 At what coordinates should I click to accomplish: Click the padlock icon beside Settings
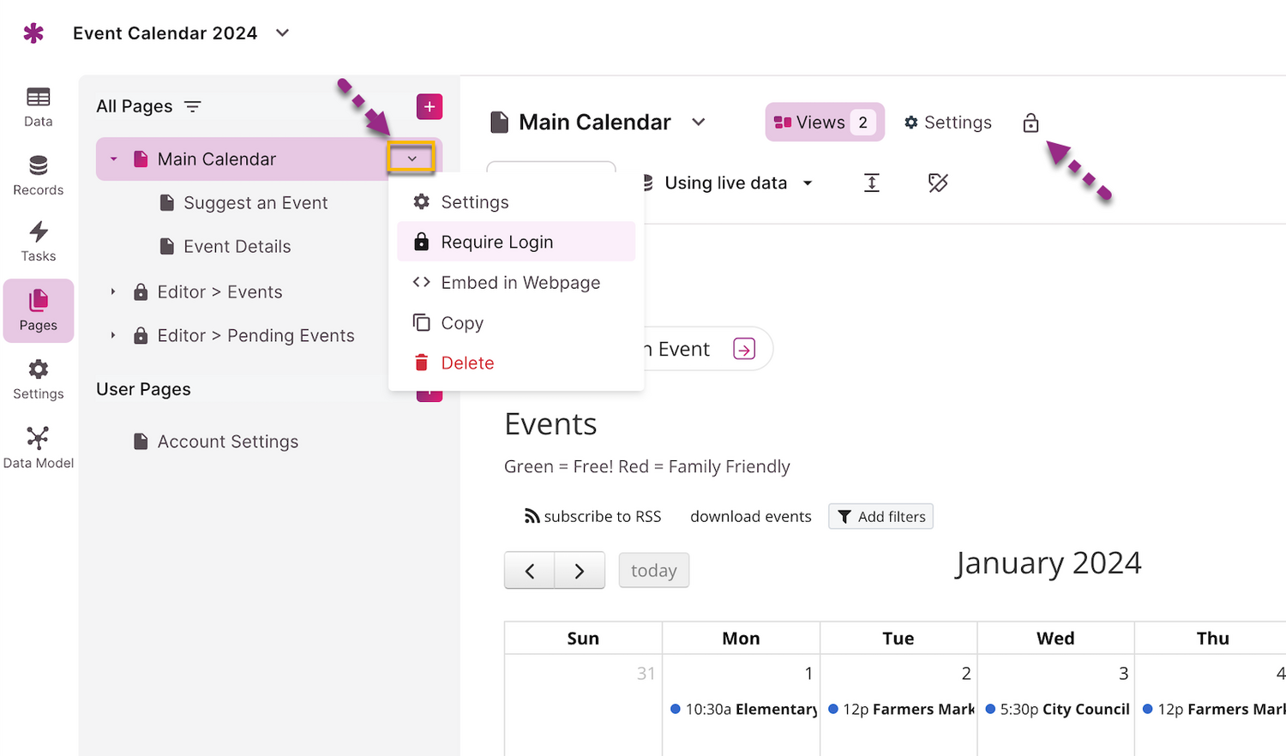click(x=1031, y=123)
